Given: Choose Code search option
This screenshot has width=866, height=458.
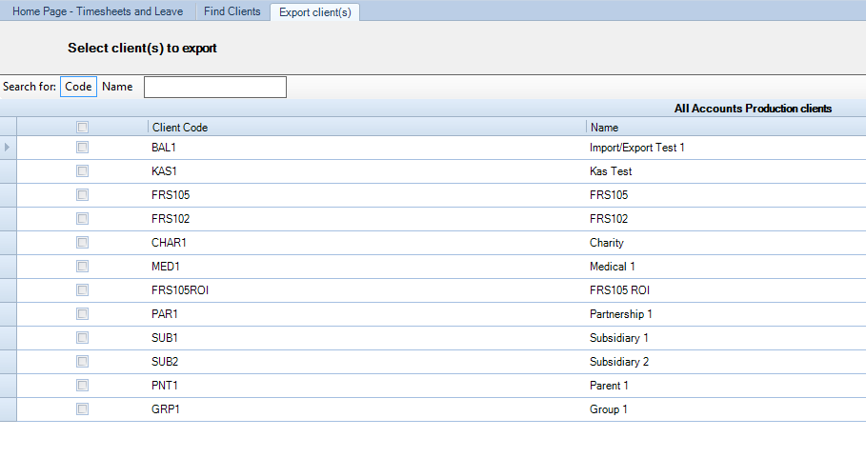Looking at the screenshot, I should click(78, 87).
